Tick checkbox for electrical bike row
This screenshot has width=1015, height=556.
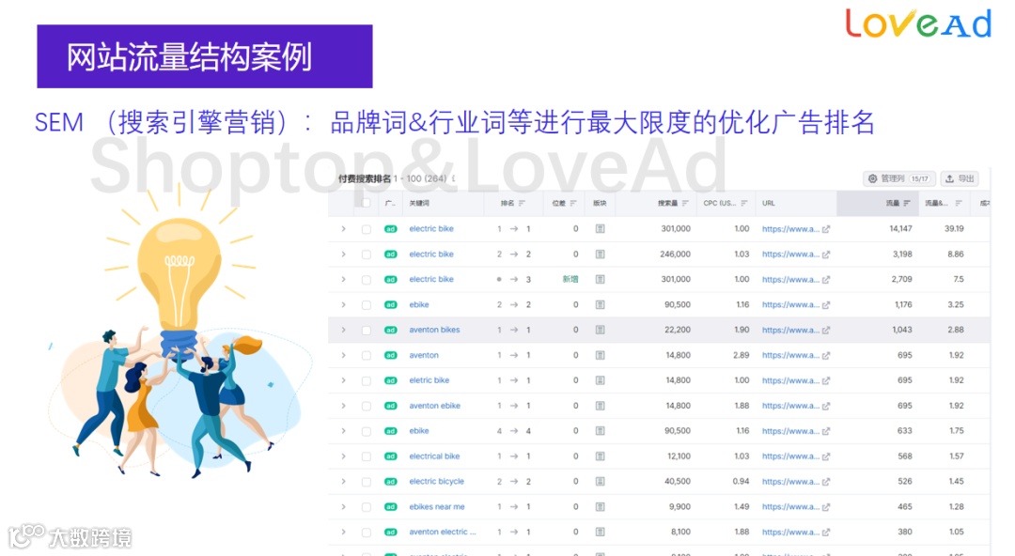tap(367, 456)
